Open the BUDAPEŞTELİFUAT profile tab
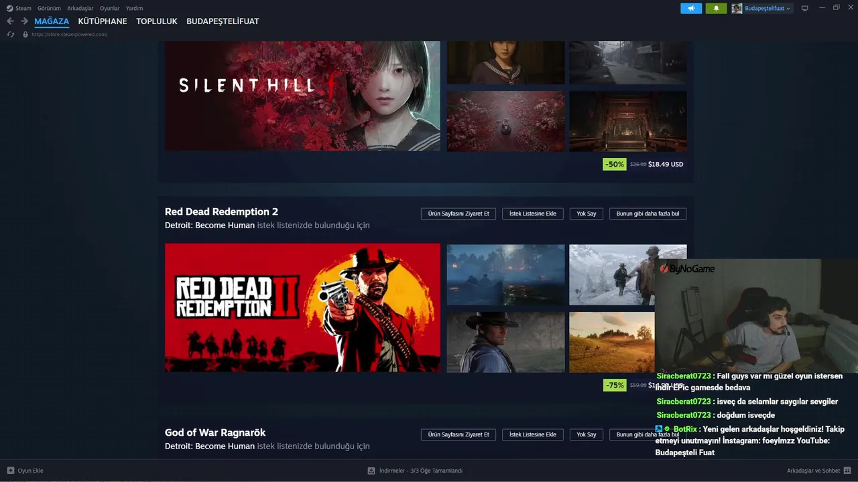 [223, 21]
